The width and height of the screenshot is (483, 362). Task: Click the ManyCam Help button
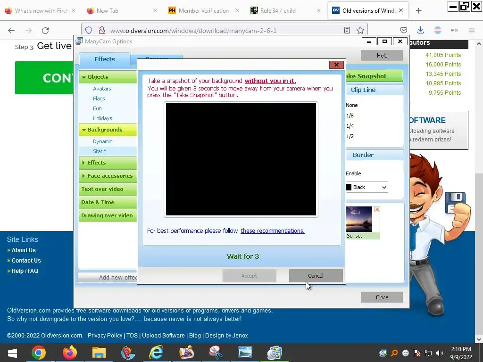382,56
